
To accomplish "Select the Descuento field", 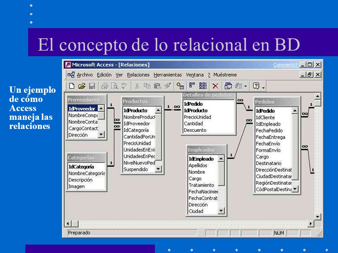I will click(208, 130).
